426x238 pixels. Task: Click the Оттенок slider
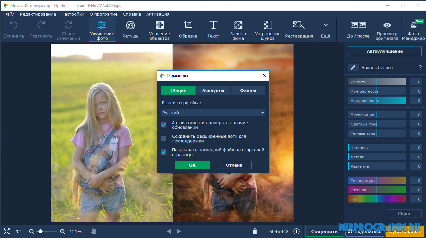pos(377,190)
